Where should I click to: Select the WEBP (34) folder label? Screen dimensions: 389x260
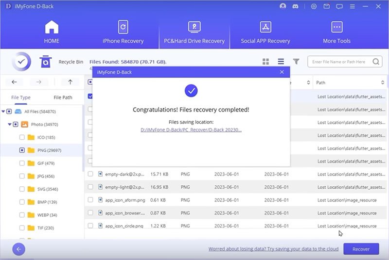47,215
